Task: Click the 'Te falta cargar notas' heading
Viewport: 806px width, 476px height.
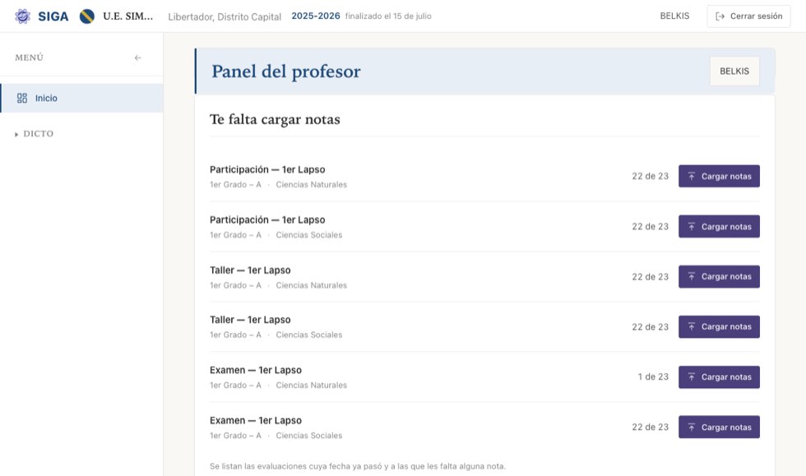Action: point(275,119)
